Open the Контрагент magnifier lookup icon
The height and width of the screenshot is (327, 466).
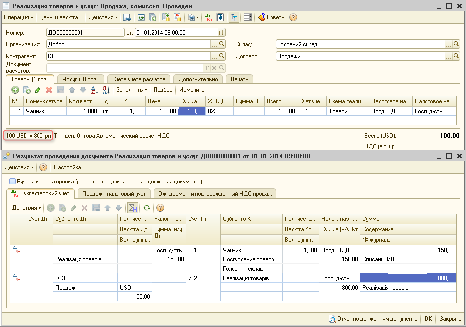pos(222,56)
